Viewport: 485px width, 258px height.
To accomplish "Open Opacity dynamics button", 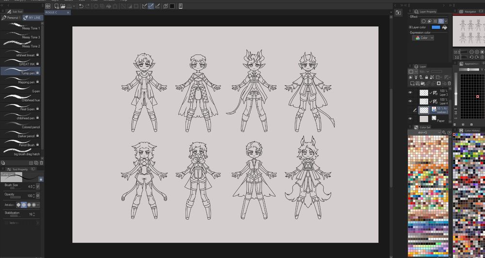I will click(x=38, y=196).
